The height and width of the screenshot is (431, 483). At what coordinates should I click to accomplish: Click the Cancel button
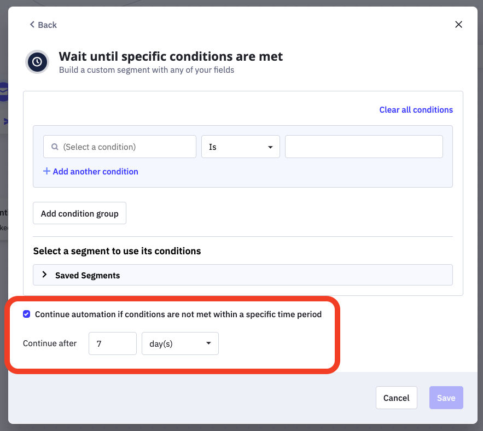coord(396,398)
